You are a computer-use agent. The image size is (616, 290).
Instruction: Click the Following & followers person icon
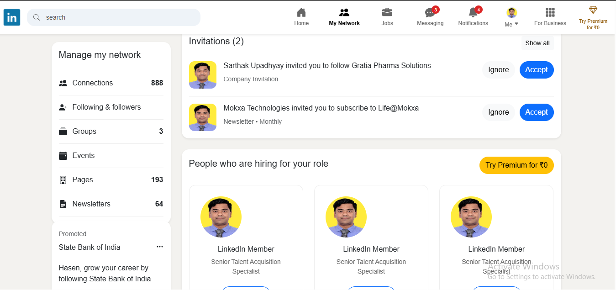63,107
